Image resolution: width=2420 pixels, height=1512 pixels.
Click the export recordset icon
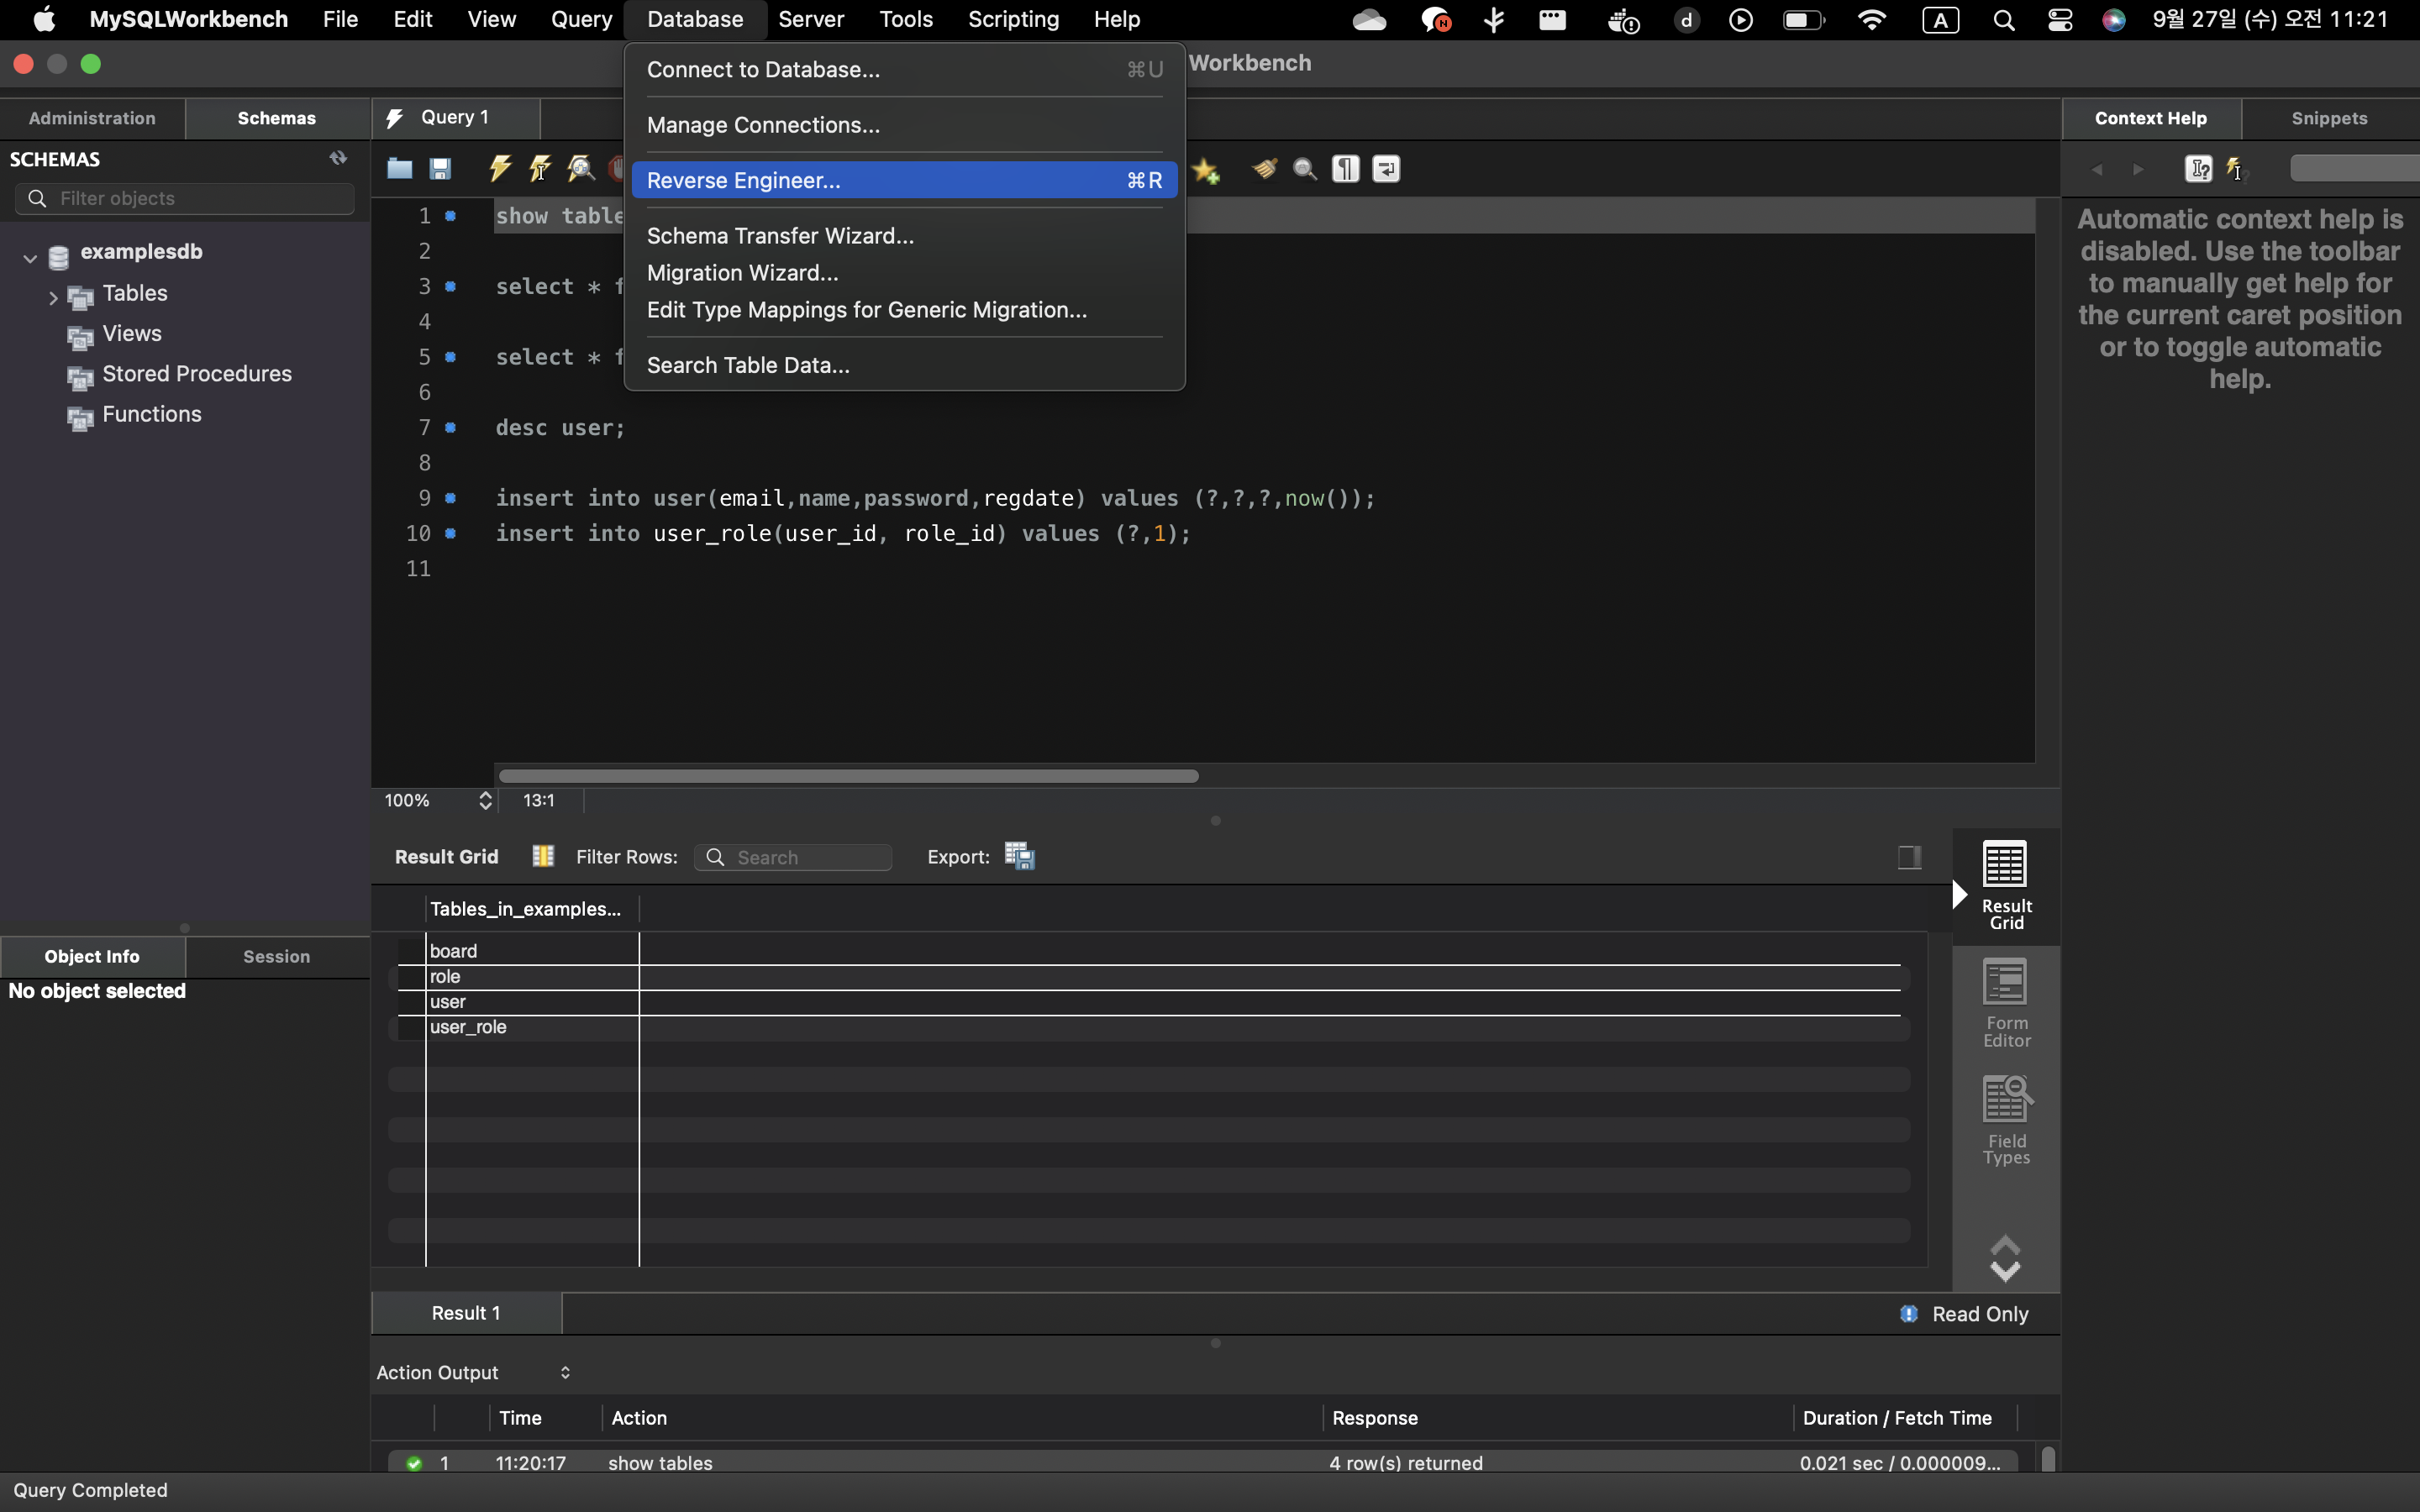tap(1019, 856)
